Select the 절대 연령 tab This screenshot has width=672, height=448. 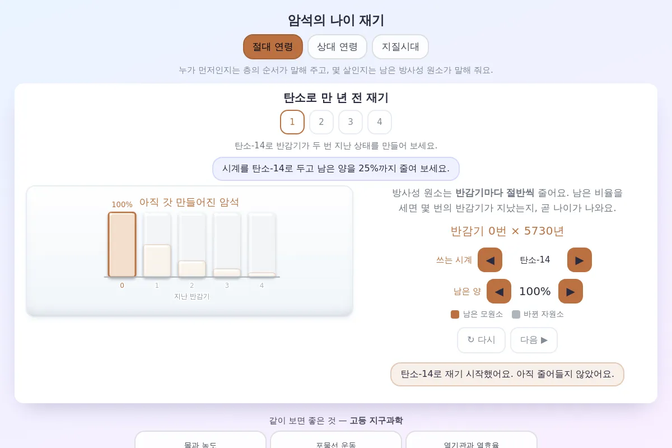[x=273, y=46]
